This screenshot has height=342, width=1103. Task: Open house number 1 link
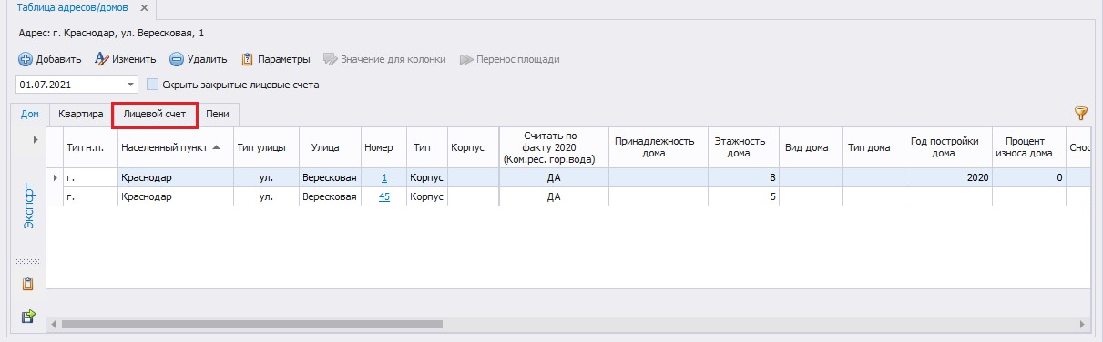pos(384,177)
